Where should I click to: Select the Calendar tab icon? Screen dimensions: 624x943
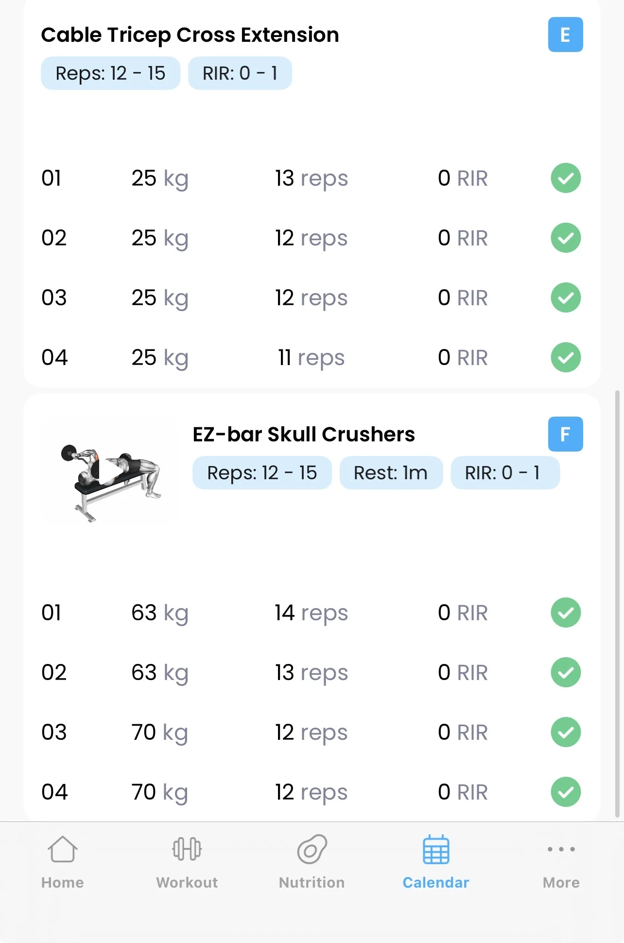436,850
